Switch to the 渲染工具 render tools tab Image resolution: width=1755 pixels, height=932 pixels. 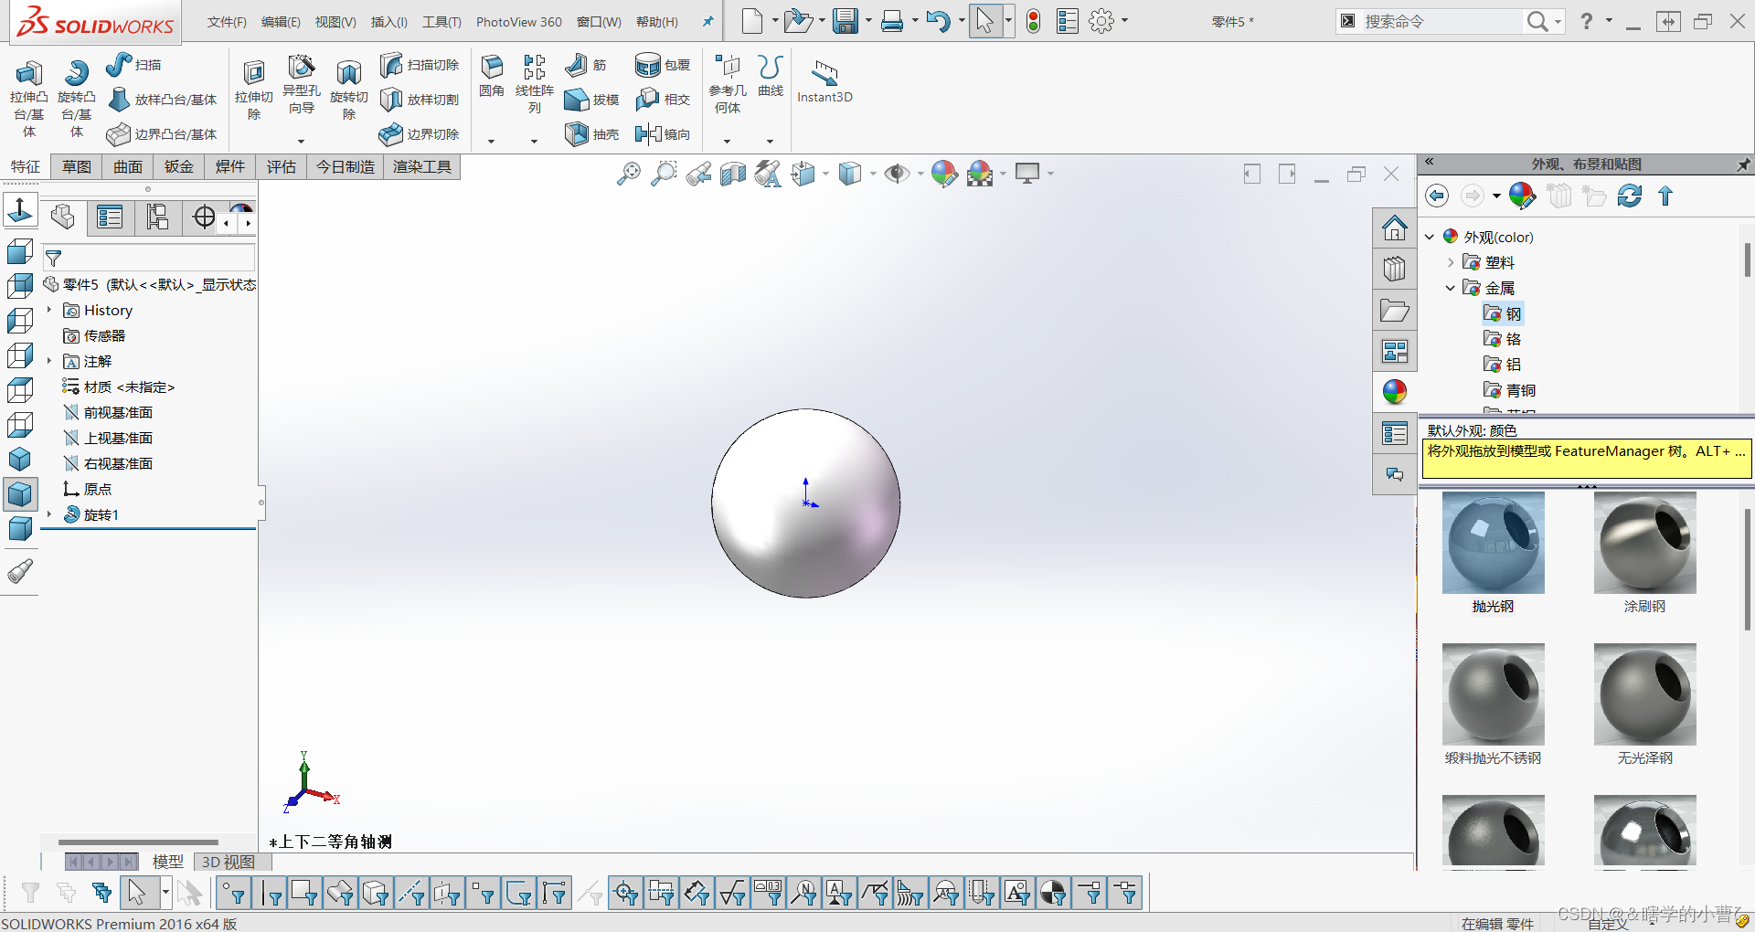tap(422, 166)
